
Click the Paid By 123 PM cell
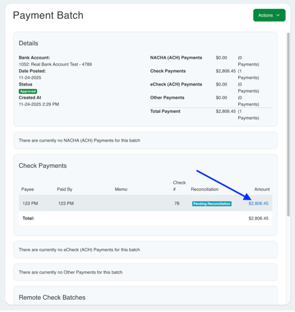point(66,204)
